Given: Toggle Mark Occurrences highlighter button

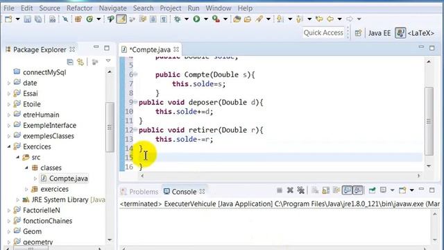Looking at the screenshot, I should pyautogui.click(x=121, y=19).
